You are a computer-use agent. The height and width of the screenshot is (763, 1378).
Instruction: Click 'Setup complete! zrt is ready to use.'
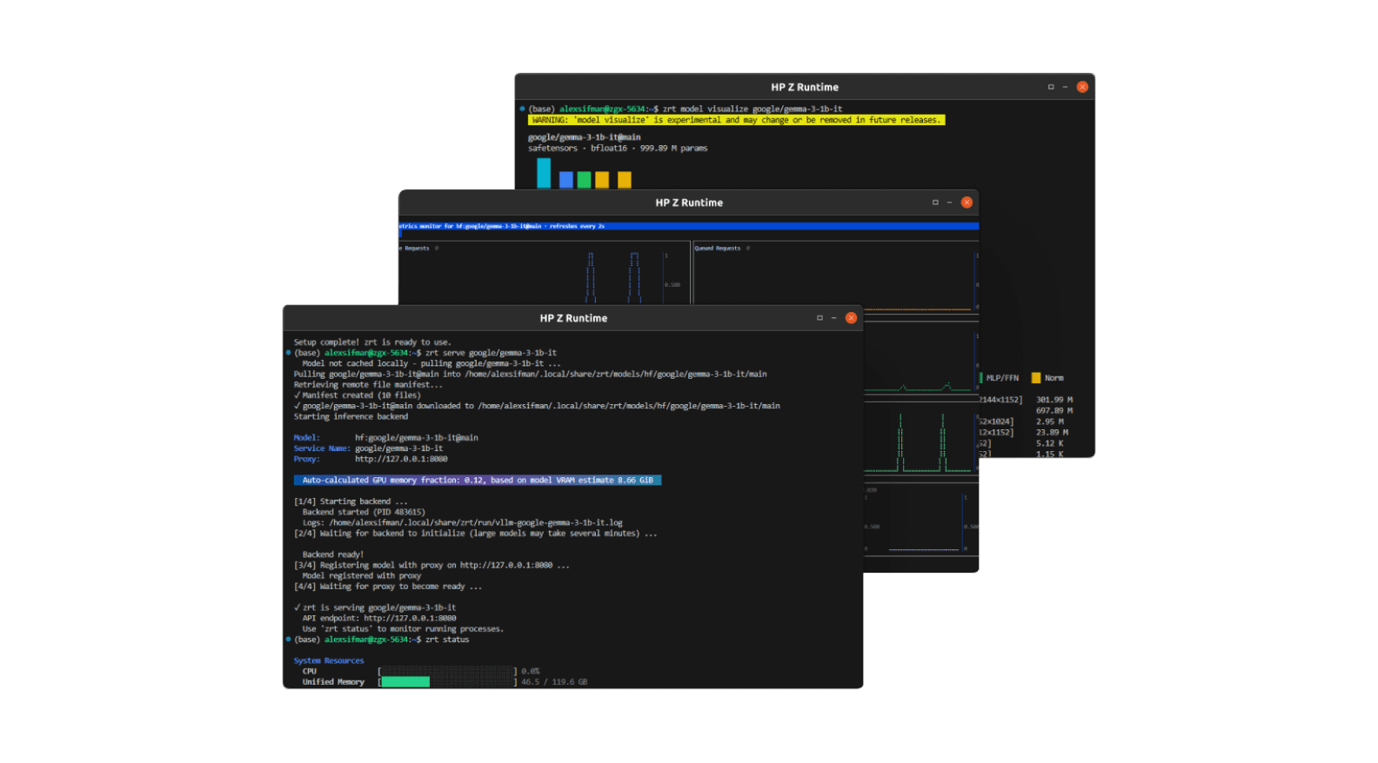coord(372,342)
